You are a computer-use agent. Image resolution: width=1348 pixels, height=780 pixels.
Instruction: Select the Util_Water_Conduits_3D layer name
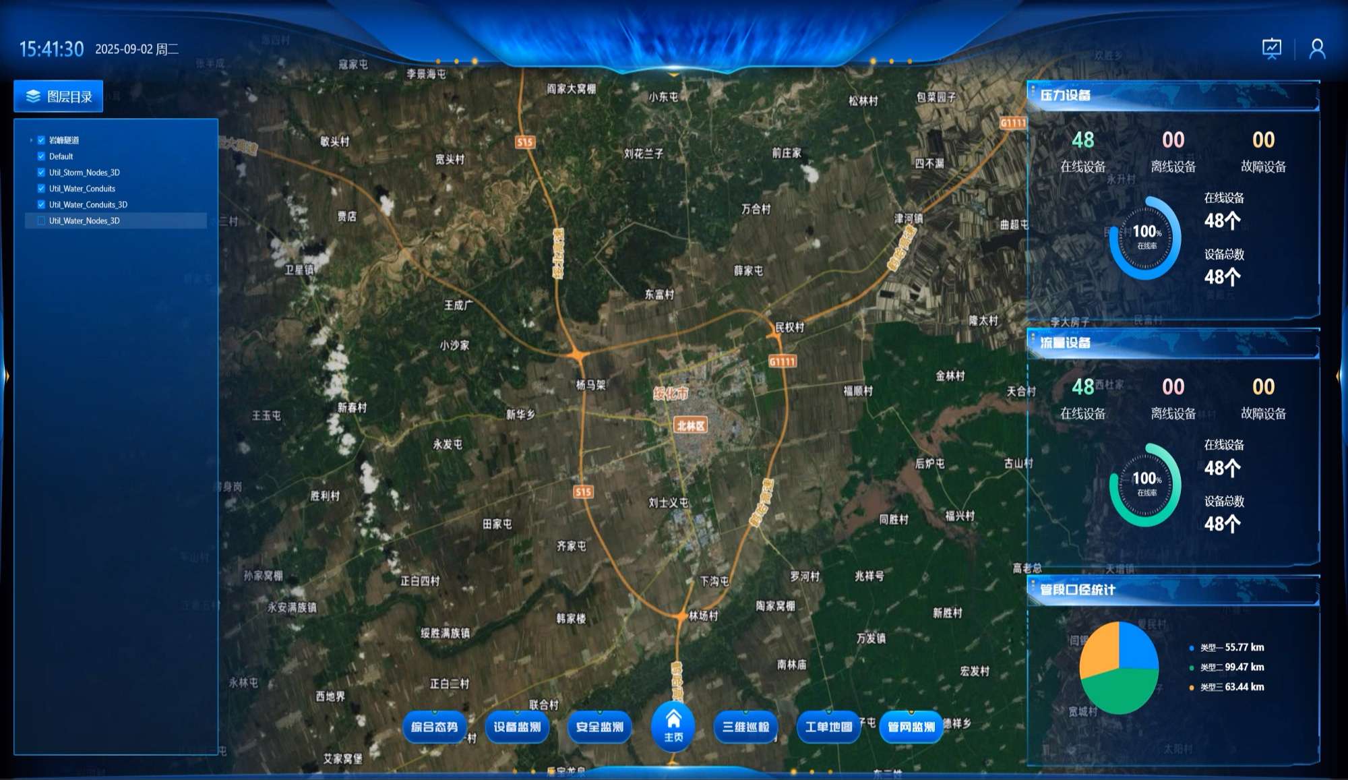tap(88, 205)
